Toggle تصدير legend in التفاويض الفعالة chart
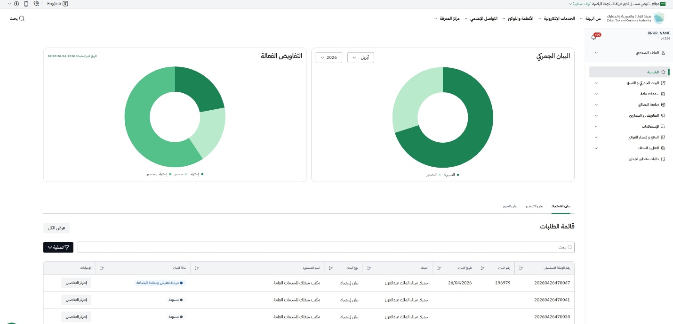Screen dimensions: 673x324 tap(180, 174)
